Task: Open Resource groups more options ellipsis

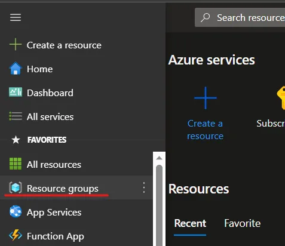Action: (144, 187)
